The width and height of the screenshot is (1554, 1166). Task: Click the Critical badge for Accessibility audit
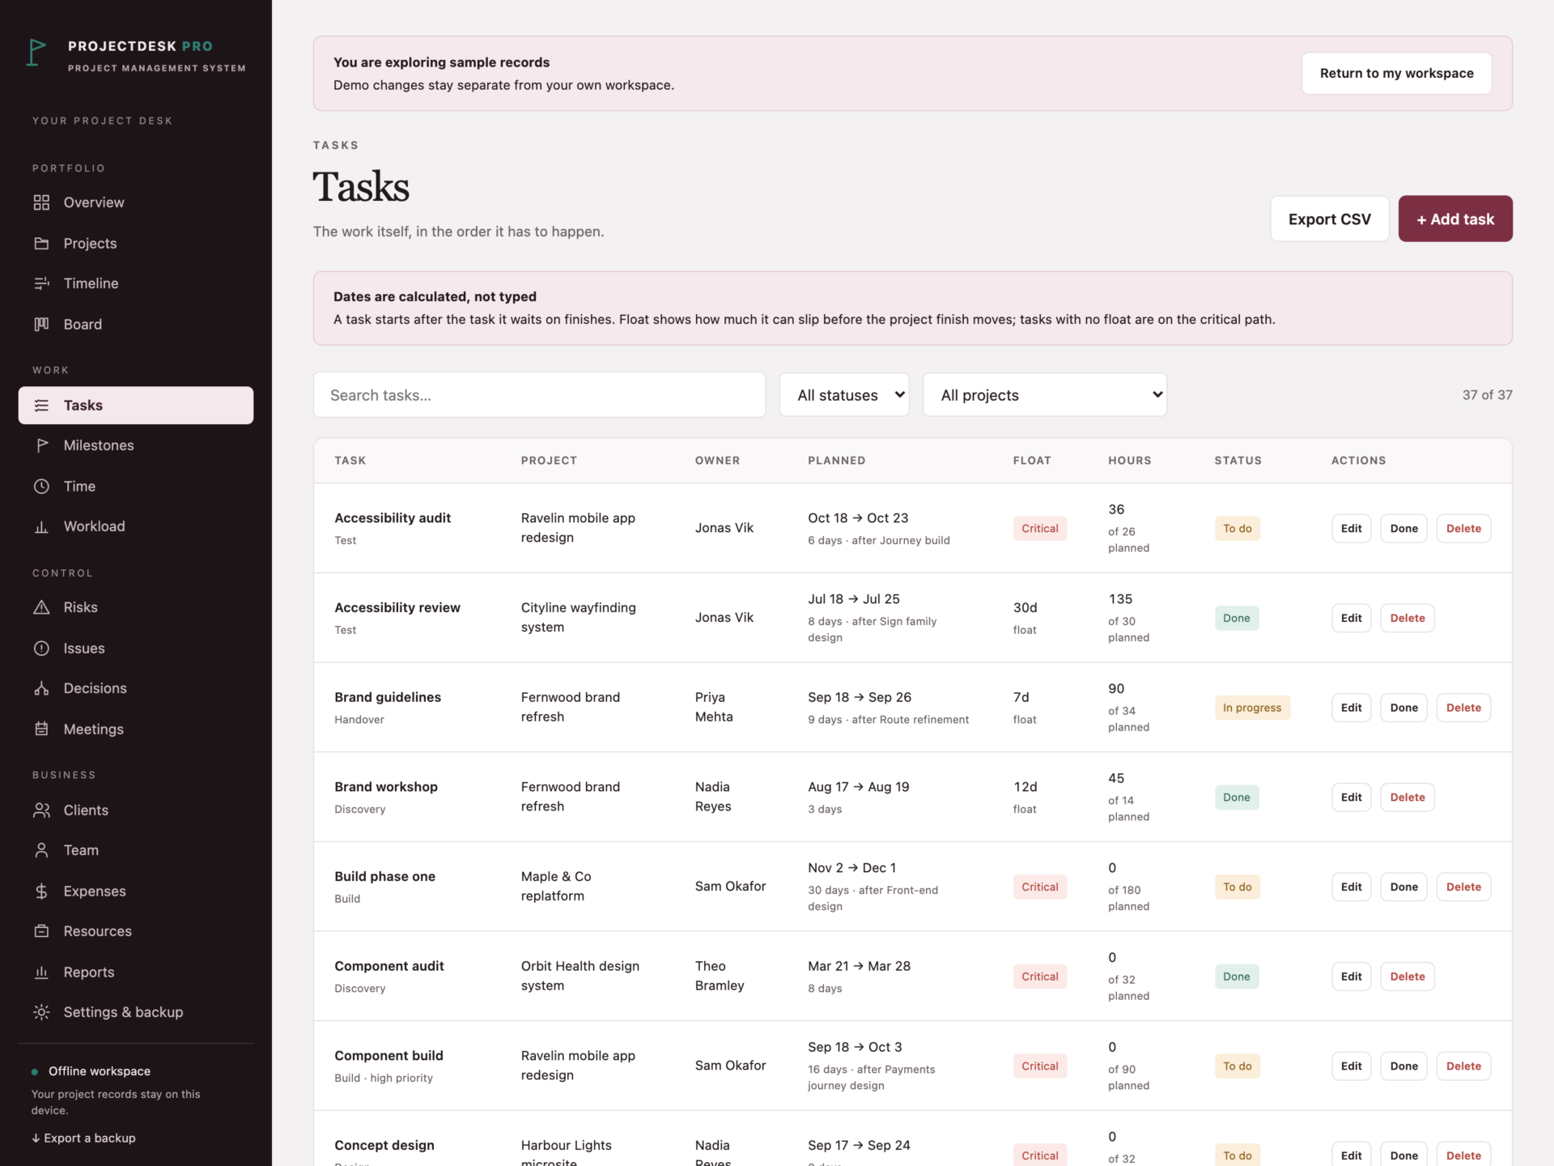(x=1039, y=528)
